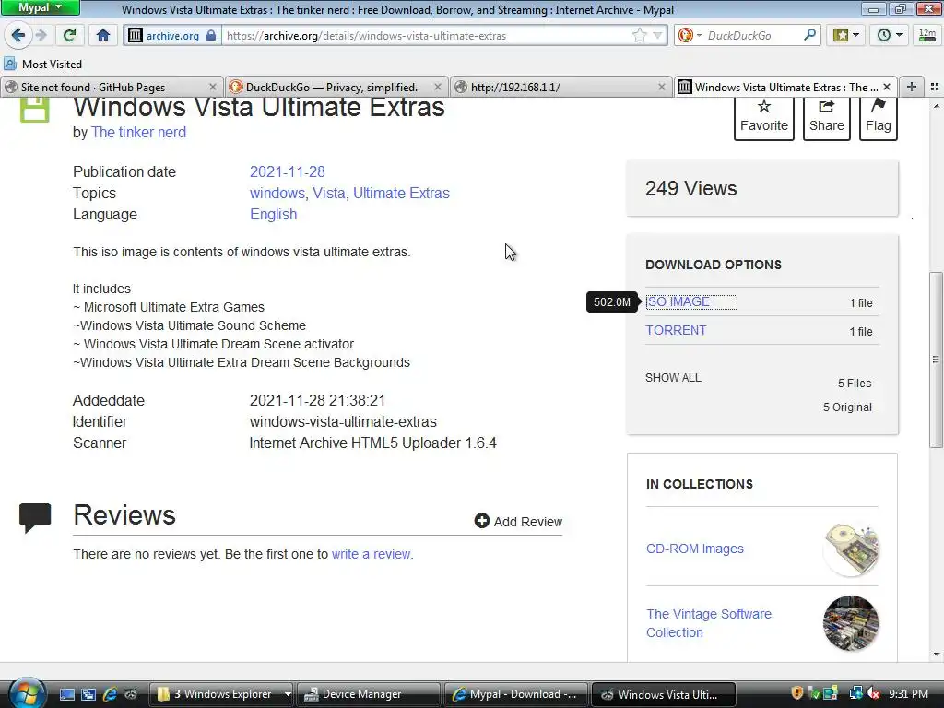Open the History clock toolbar dropdown

[x=890, y=36]
